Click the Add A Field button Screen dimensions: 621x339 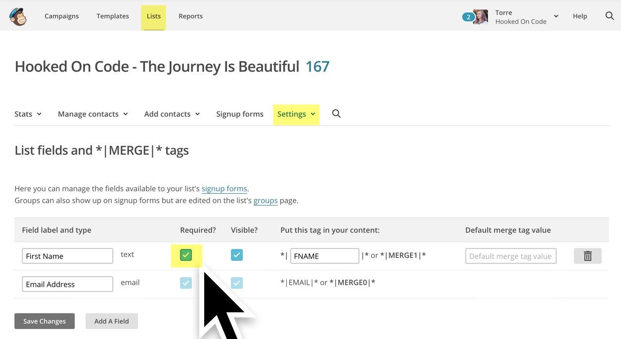pyautogui.click(x=112, y=321)
